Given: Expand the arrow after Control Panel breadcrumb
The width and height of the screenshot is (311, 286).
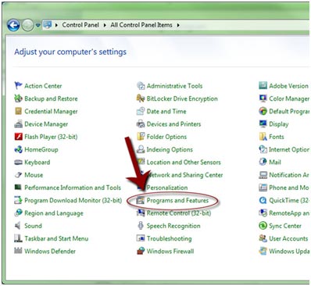Looking at the screenshot, I should click(105, 25).
